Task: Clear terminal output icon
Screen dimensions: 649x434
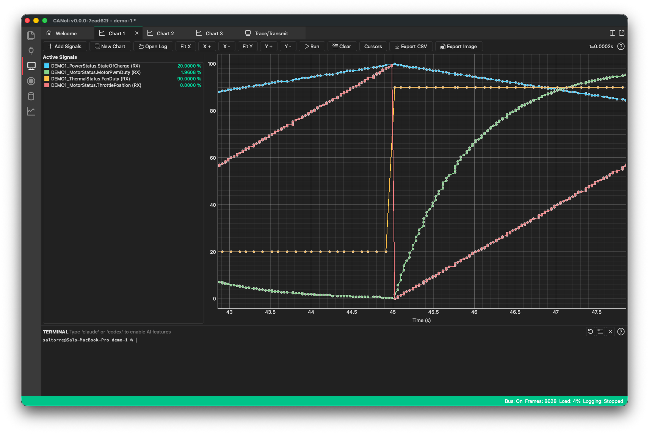Action: coord(600,332)
